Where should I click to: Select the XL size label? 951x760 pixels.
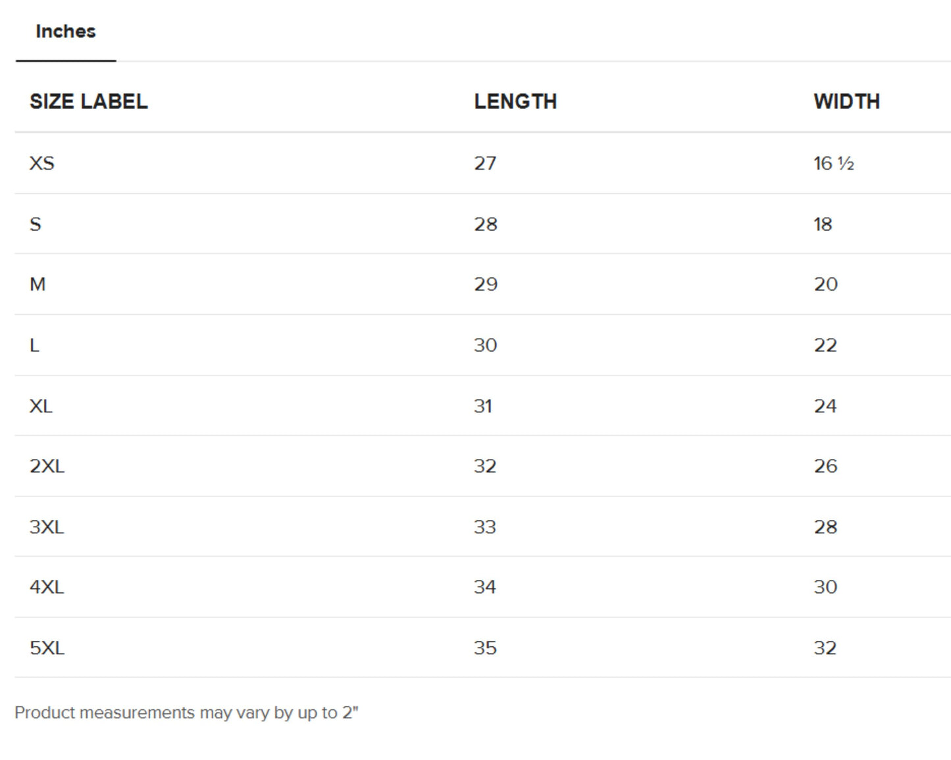tap(41, 406)
